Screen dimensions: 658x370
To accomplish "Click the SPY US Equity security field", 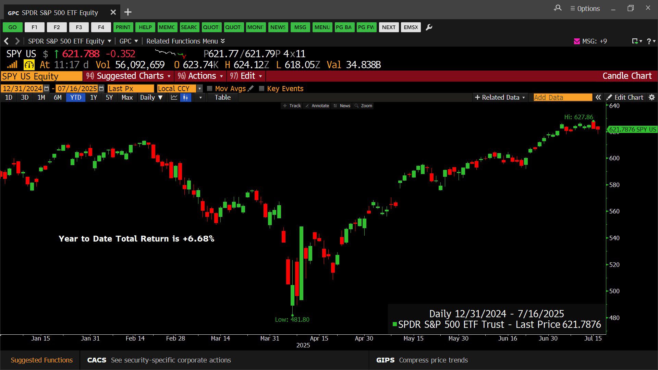I will (x=41, y=76).
